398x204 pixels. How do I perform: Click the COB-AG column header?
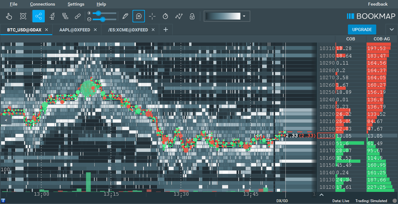pos(382,39)
